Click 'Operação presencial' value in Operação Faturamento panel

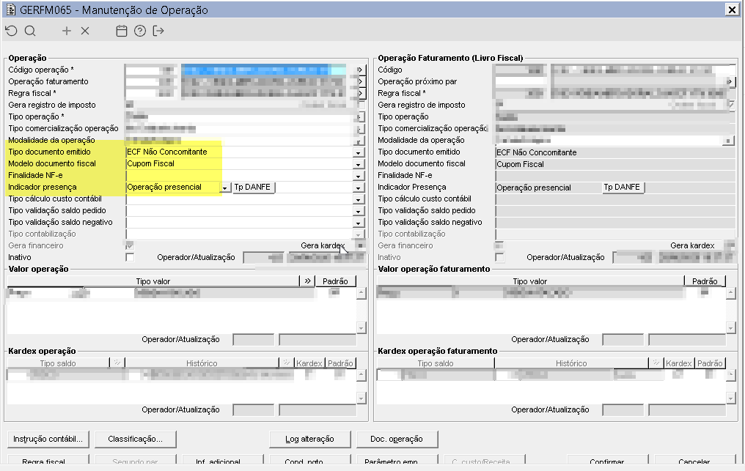[x=534, y=188]
